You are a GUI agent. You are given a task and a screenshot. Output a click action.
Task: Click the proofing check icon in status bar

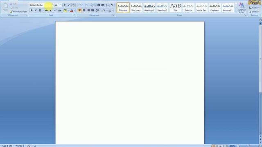29,146
